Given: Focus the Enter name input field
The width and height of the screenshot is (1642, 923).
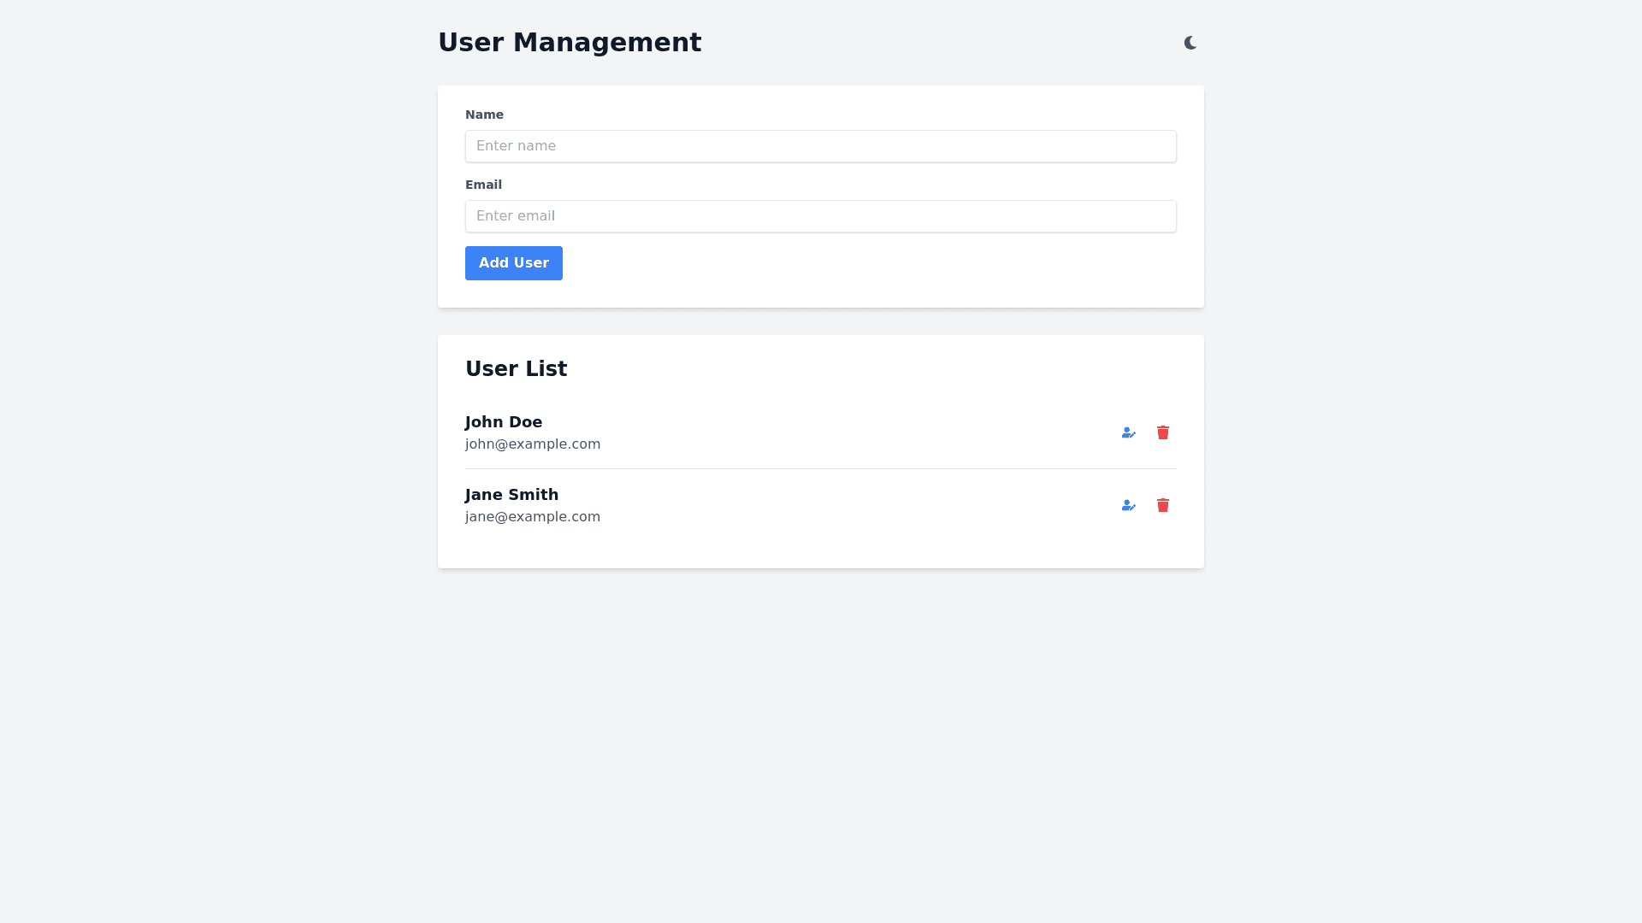Looking at the screenshot, I should (820, 146).
